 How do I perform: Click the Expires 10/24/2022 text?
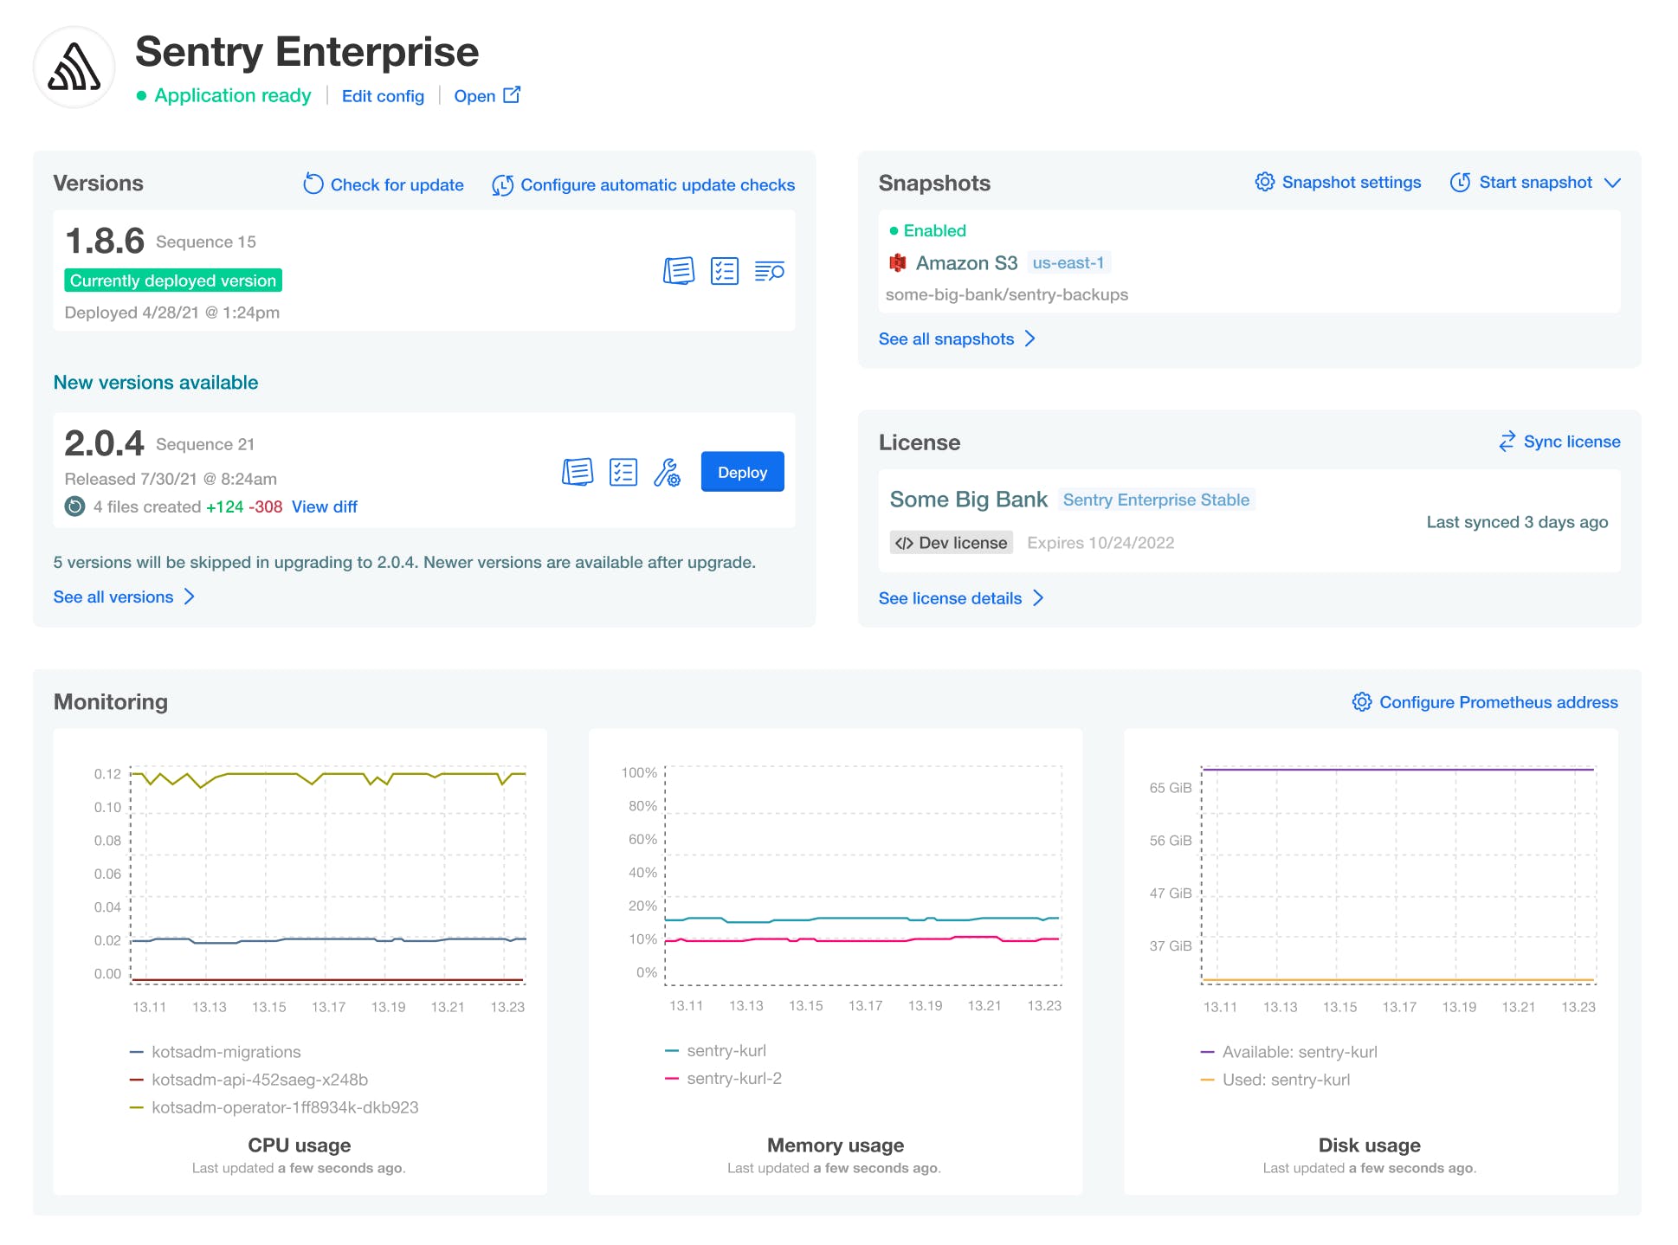point(1100,543)
